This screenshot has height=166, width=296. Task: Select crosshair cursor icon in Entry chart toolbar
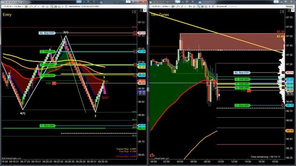click(x=43, y=6)
